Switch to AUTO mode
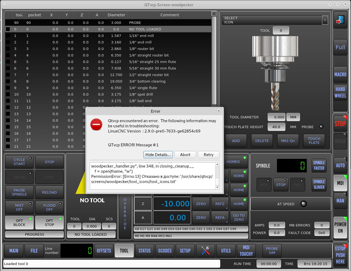The image size is (351, 271). (340, 165)
